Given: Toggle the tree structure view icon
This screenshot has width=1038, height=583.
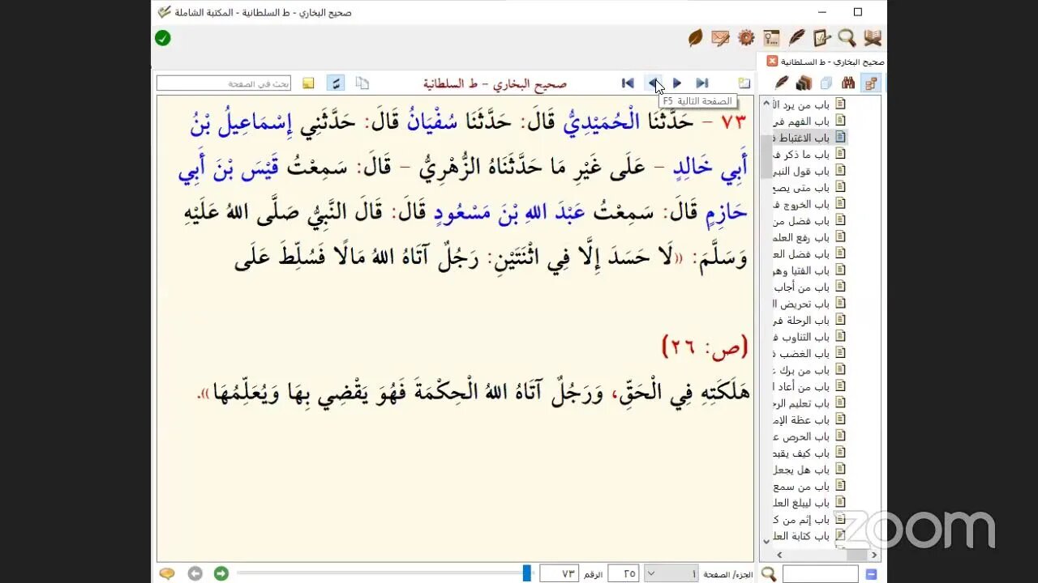Looking at the screenshot, I should 871,83.
